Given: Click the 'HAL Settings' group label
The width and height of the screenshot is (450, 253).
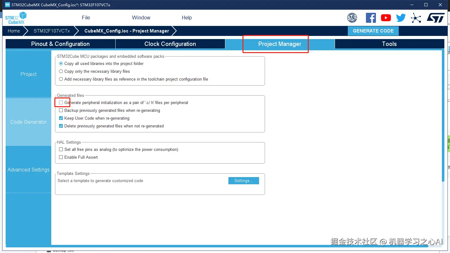Looking at the screenshot, I should [69, 142].
